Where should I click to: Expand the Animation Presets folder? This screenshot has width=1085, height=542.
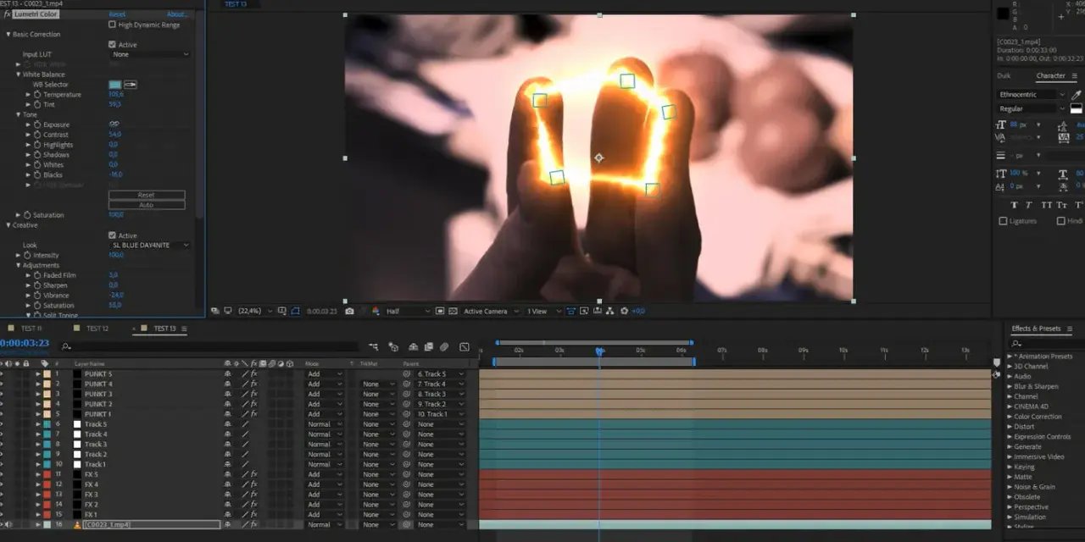1010,357
